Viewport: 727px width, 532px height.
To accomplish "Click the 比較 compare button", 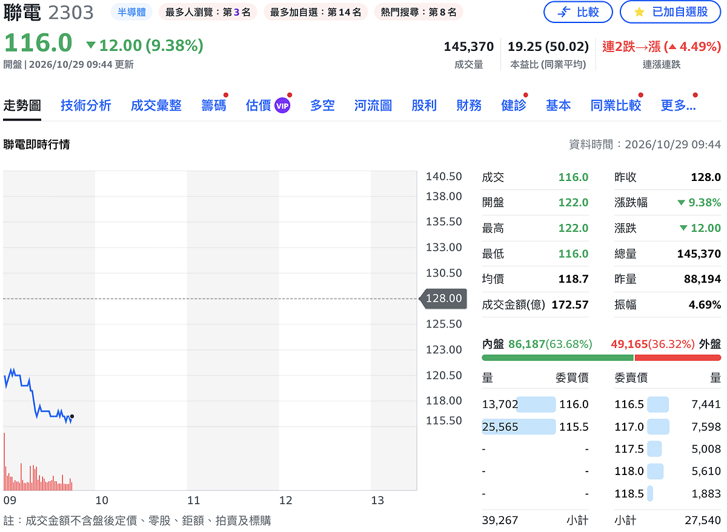I will [578, 12].
